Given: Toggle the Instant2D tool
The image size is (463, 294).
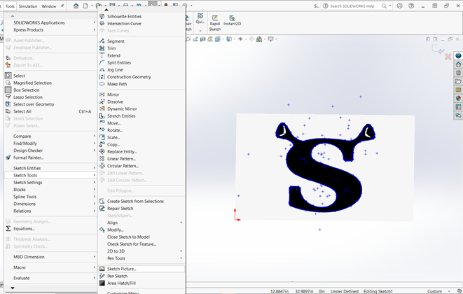Looking at the screenshot, I should [232, 21].
